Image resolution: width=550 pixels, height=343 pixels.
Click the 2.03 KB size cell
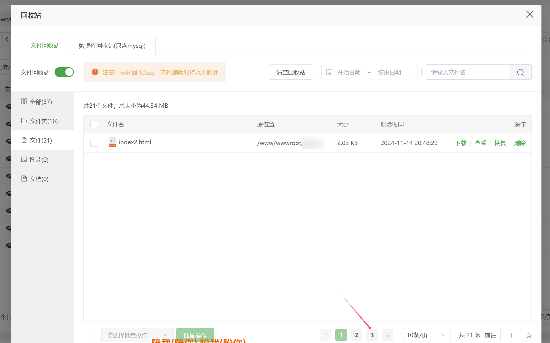pos(347,143)
